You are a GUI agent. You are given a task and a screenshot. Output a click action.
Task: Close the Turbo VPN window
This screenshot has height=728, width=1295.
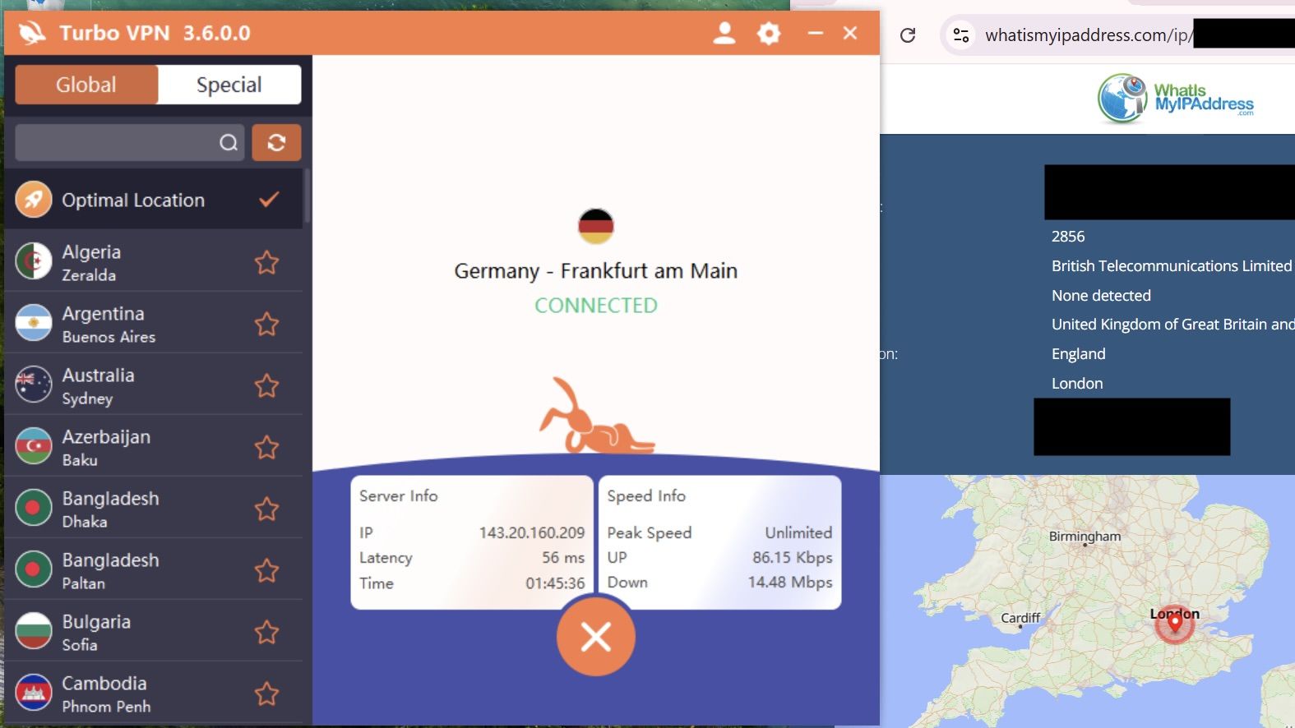coord(850,33)
